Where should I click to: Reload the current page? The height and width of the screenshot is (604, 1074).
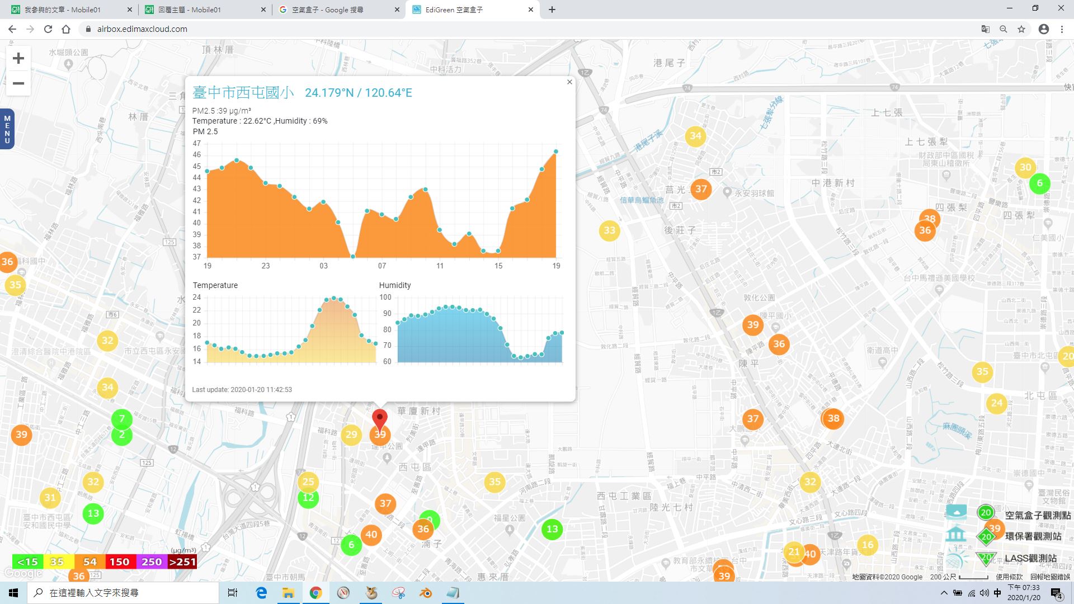coord(48,29)
